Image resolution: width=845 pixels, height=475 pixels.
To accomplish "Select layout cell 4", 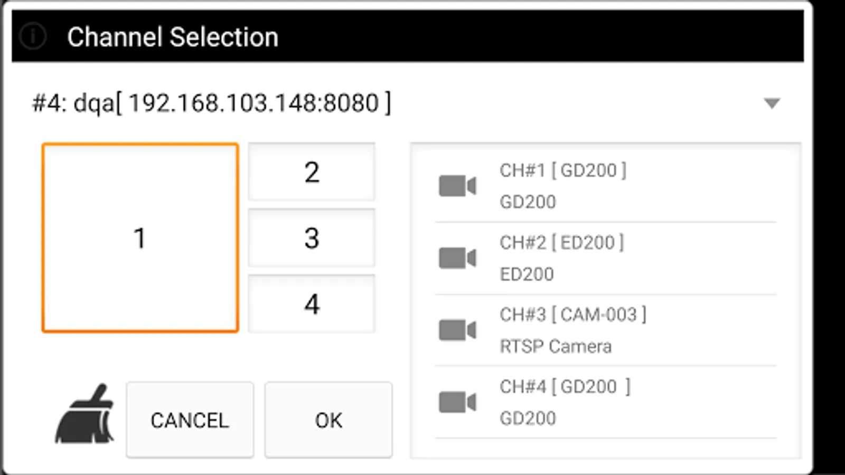I will pyautogui.click(x=312, y=304).
